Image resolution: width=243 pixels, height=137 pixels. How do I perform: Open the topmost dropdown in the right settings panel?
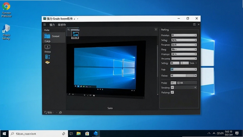tap(184, 35)
